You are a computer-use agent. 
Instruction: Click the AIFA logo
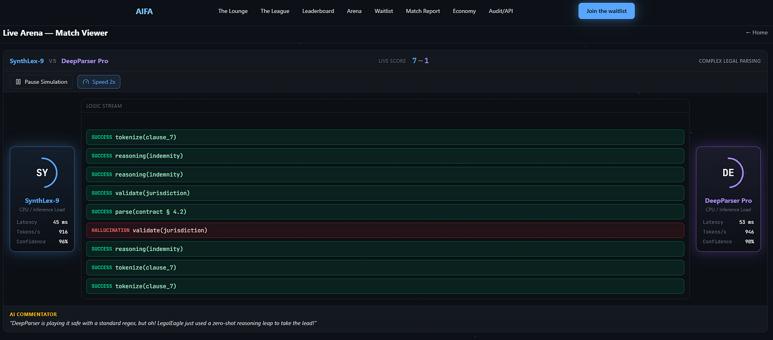pos(144,11)
